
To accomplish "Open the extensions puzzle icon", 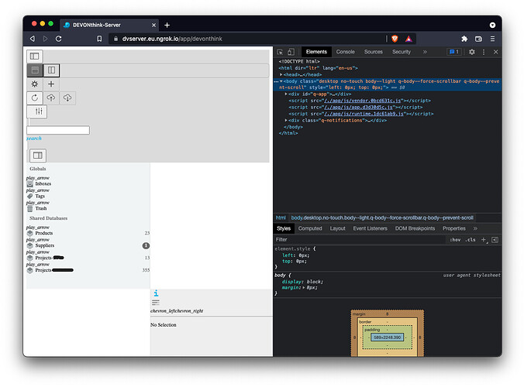I will coord(464,39).
